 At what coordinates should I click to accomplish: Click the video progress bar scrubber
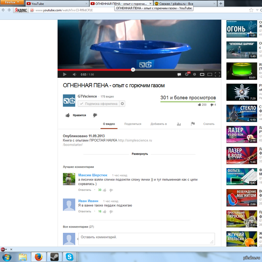point(133,70)
